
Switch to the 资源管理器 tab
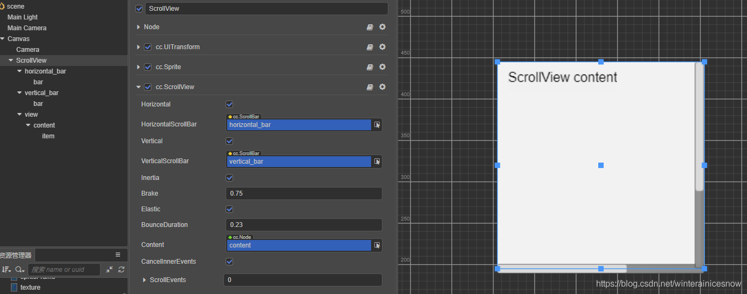[x=16, y=255]
